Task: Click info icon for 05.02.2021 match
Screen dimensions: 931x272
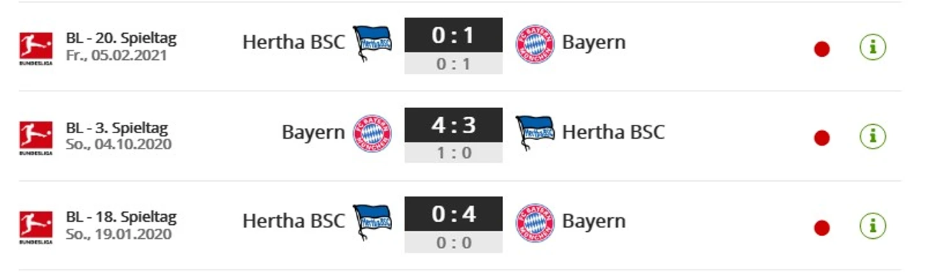Action: click(872, 47)
